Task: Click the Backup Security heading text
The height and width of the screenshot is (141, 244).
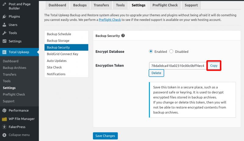Action: 108,36
